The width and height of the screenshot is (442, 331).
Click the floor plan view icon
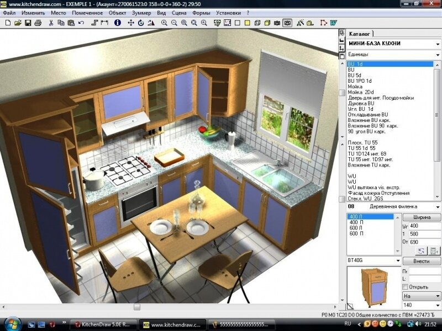tap(227, 23)
